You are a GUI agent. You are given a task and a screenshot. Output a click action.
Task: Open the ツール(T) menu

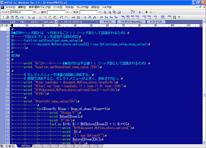(x=58, y=7)
